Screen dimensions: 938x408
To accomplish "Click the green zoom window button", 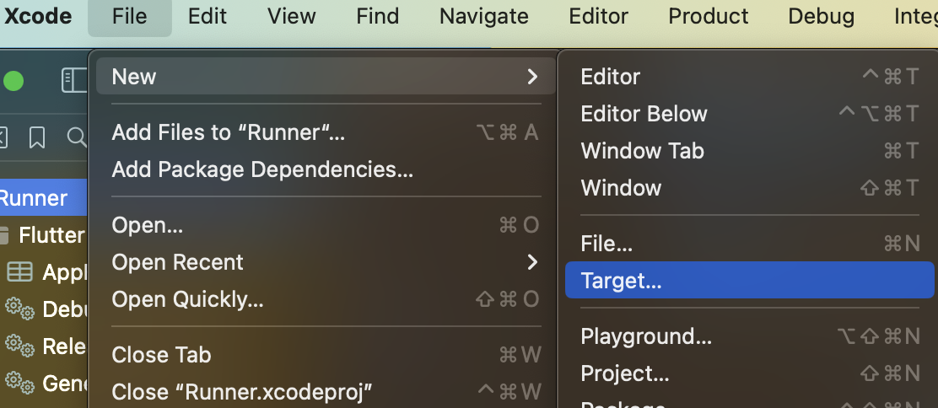I will coord(13,81).
